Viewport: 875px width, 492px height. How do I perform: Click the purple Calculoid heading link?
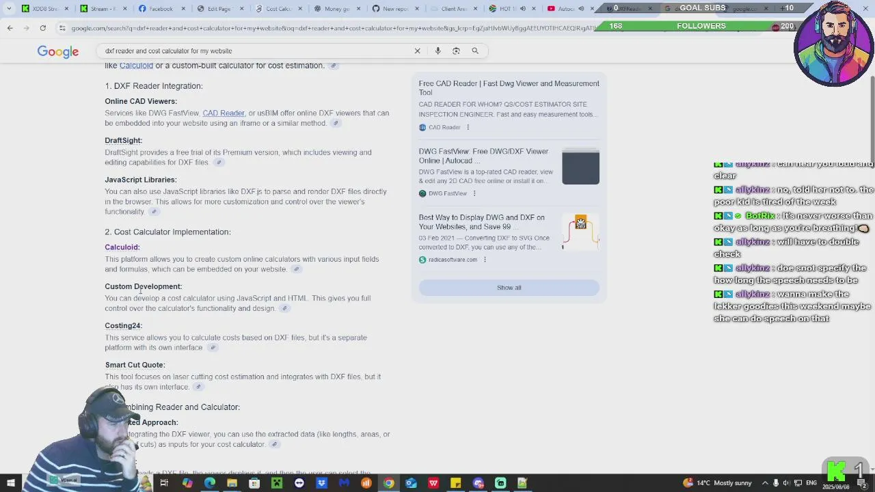[x=122, y=247]
